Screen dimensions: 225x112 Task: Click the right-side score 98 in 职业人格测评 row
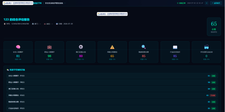point(209,82)
